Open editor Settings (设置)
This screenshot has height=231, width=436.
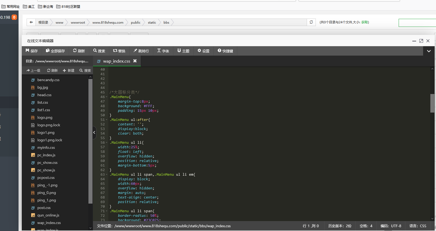(x=203, y=51)
